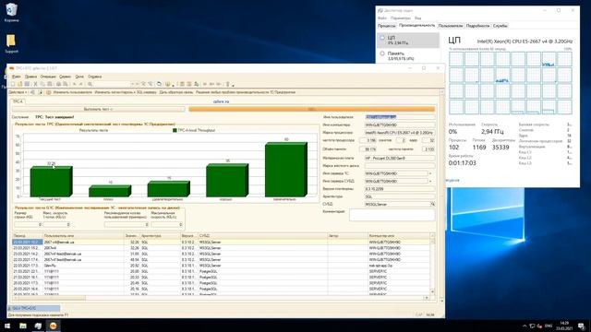Switch to Пользователи tab in Task Manager
Viewport: 591px width, 332px height.
coord(451,26)
